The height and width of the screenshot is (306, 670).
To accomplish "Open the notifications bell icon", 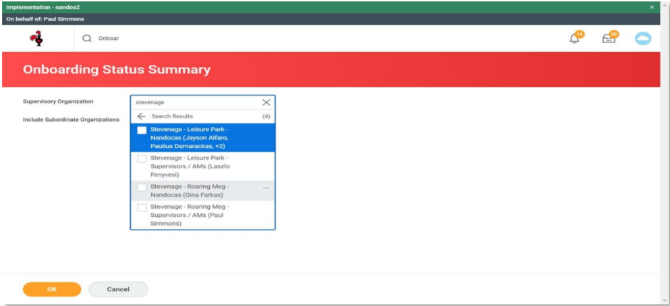I will point(576,38).
